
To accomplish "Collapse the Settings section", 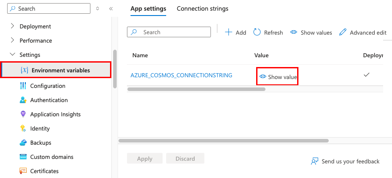I will click(12, 54).
